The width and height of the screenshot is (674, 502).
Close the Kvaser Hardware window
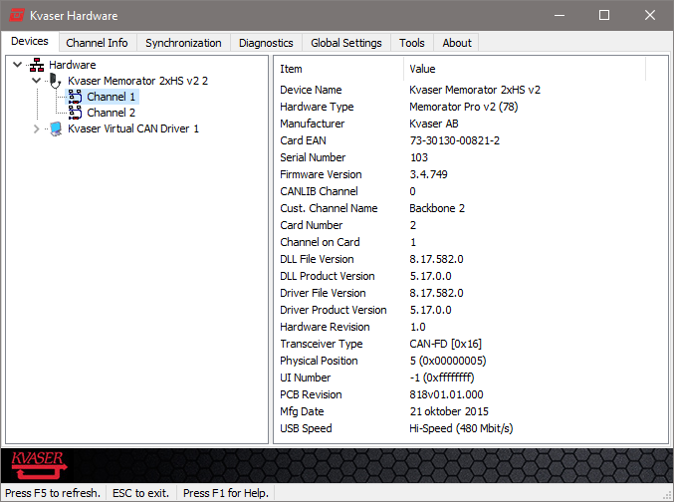click(650, 16)
